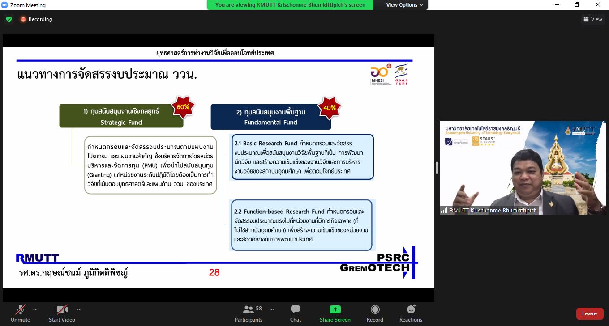Click the Zoom Meeting title bar icon
The width and height of the screenshot is (609, 326).
4,5
